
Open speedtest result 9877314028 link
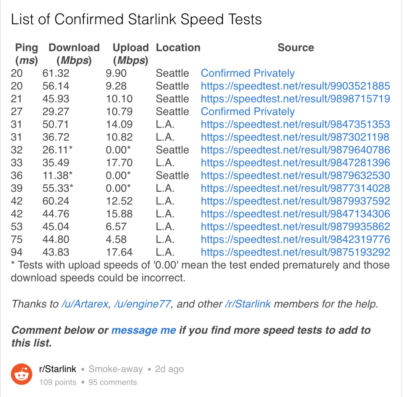pos(295,188)
